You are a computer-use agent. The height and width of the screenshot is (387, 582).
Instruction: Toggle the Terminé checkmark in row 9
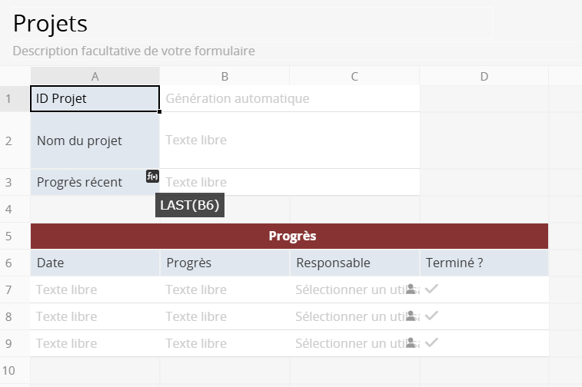(x=432, y=342)
